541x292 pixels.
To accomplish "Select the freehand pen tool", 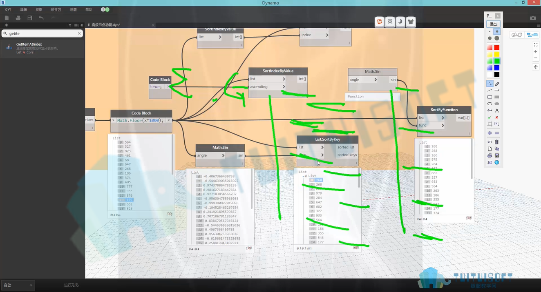I will [490, 84].
